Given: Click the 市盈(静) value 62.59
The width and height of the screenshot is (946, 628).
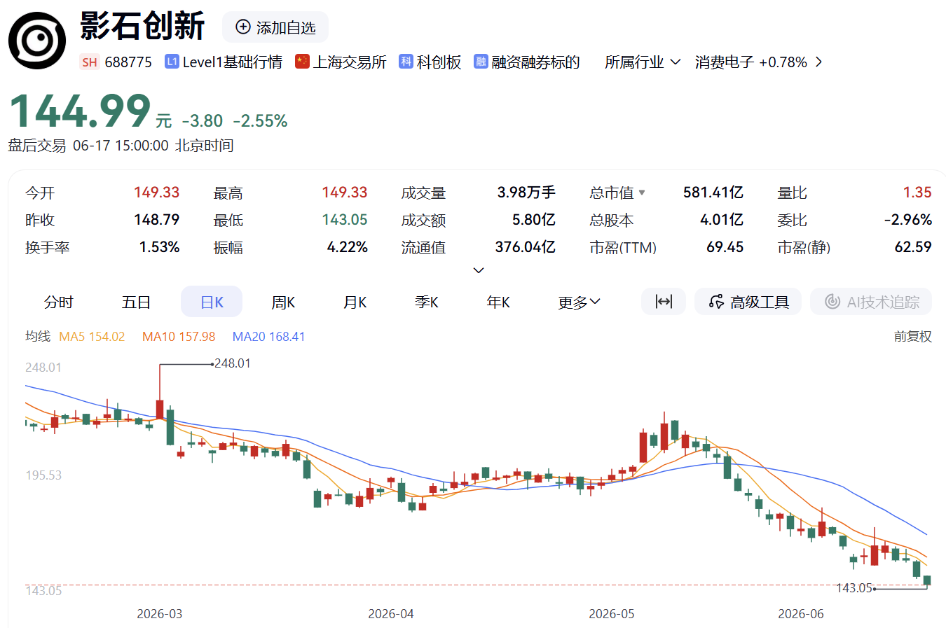Looking at the screenshot, I should [x=913, y=247].
